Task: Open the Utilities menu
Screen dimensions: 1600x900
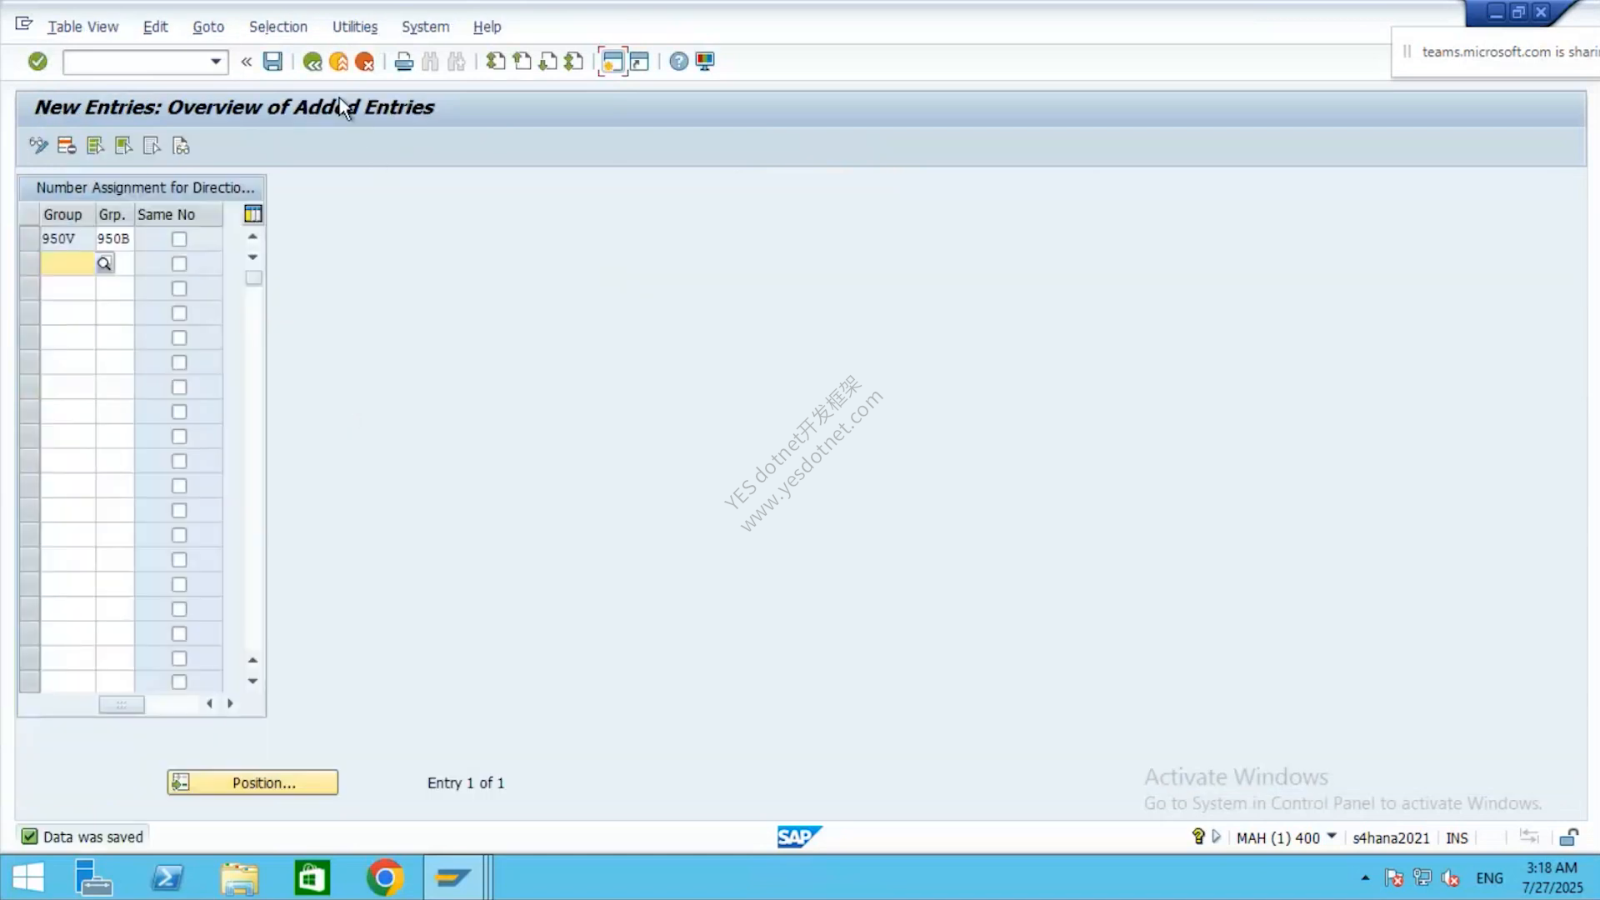Action: tap(355, 27)
